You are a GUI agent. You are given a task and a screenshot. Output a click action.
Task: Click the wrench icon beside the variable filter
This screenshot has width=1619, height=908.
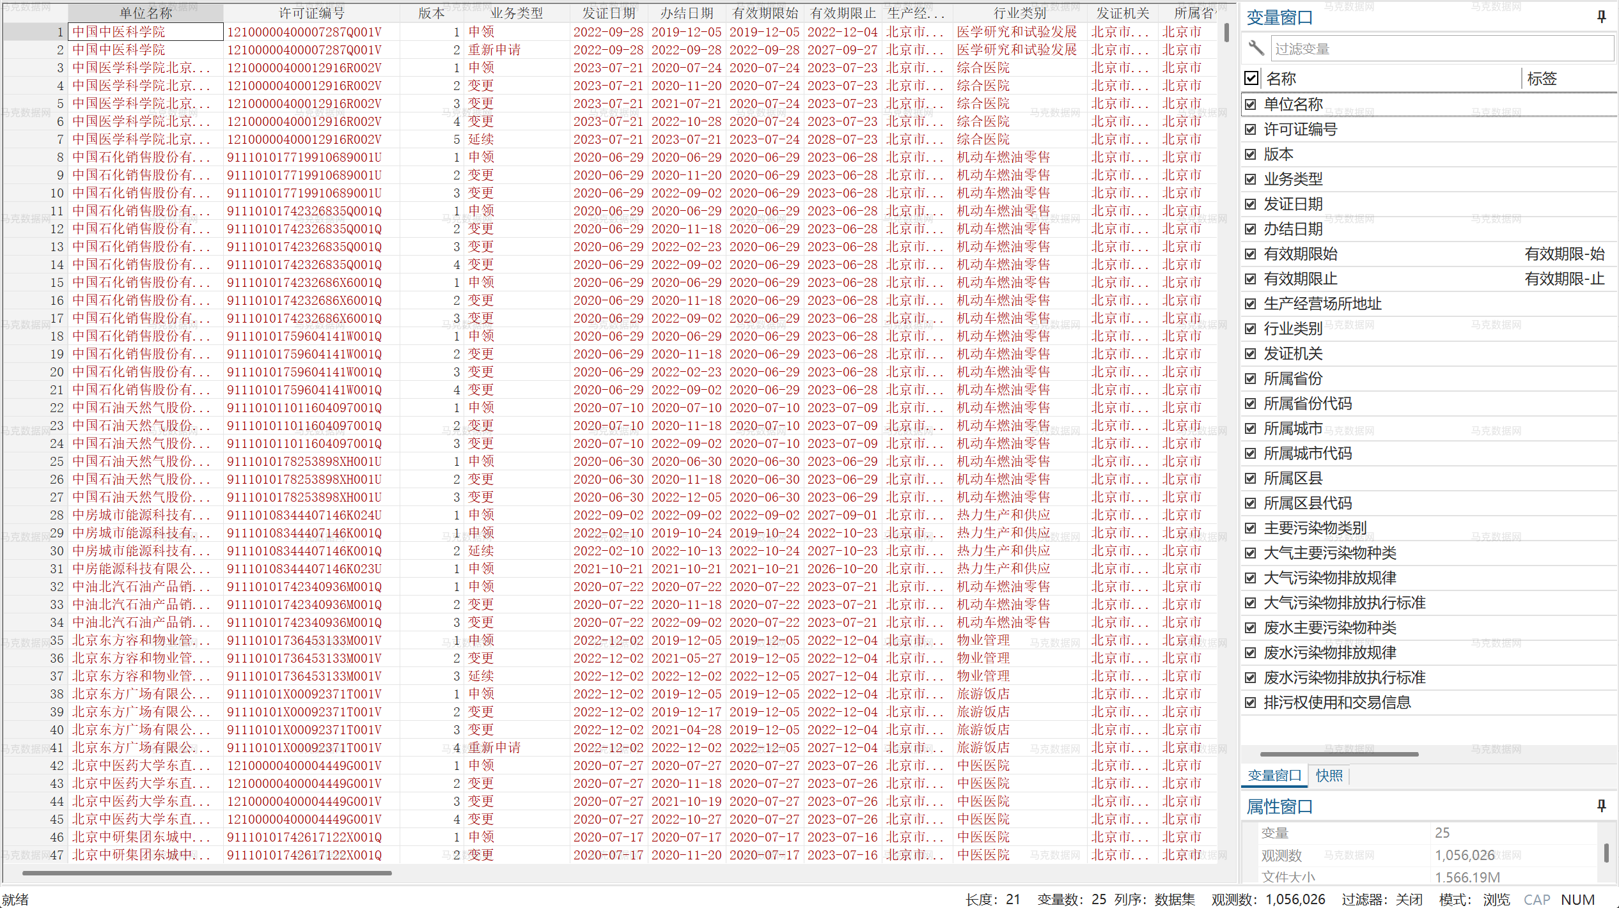[x=1256, y=48]
